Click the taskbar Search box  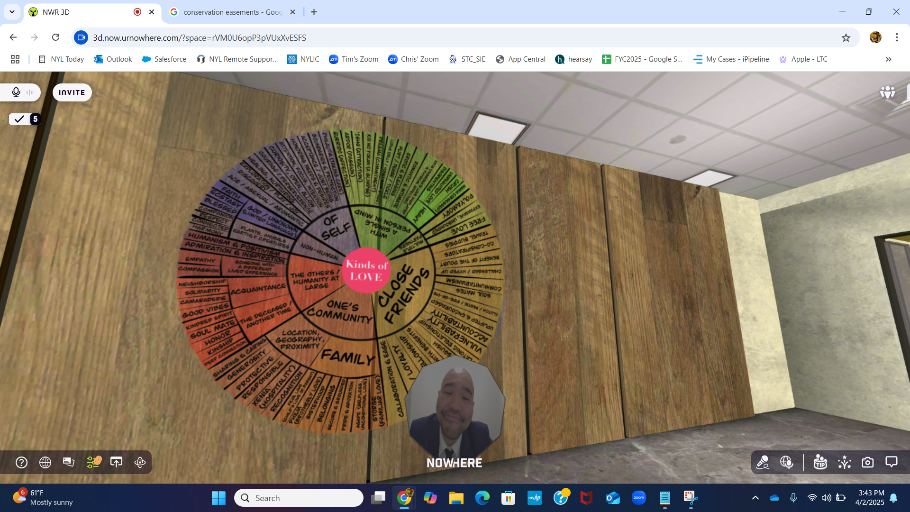[299, 498]
